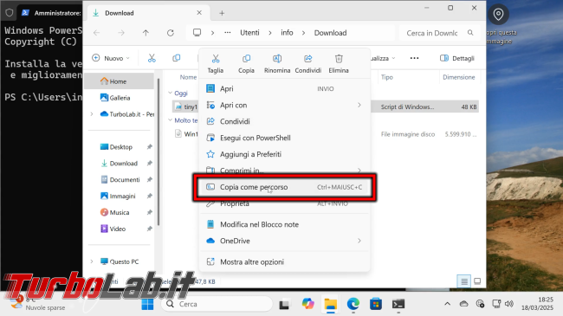
Task: Collapse the Molto tempo fa group
Action: 170,120
